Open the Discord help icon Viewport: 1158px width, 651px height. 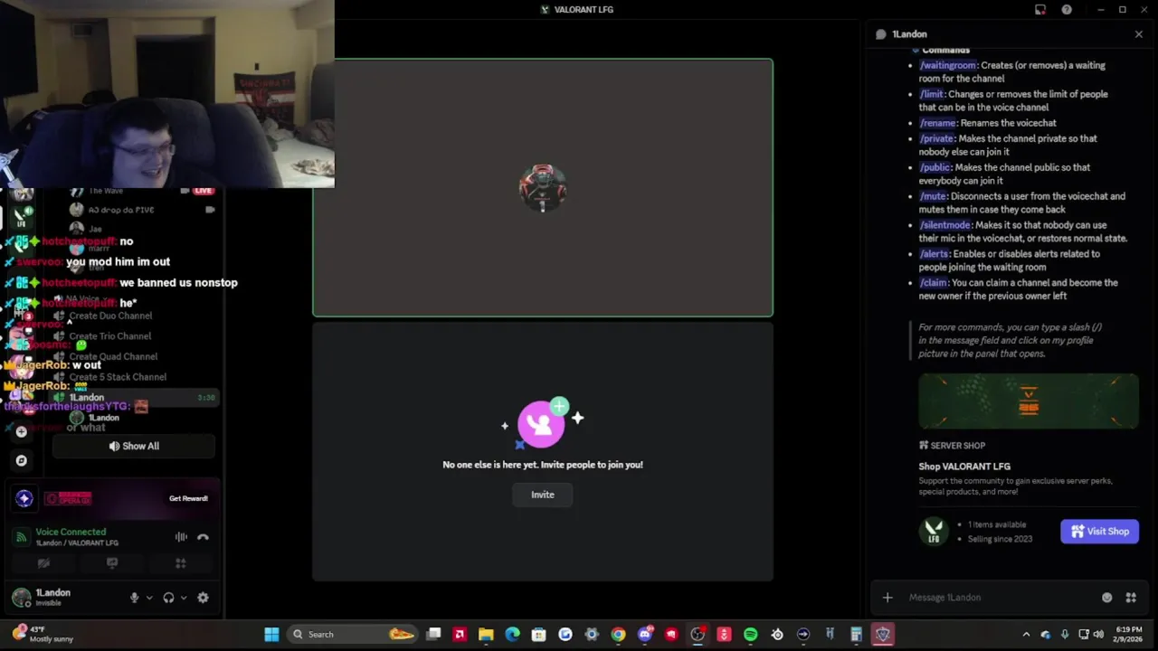[1067, 10]
